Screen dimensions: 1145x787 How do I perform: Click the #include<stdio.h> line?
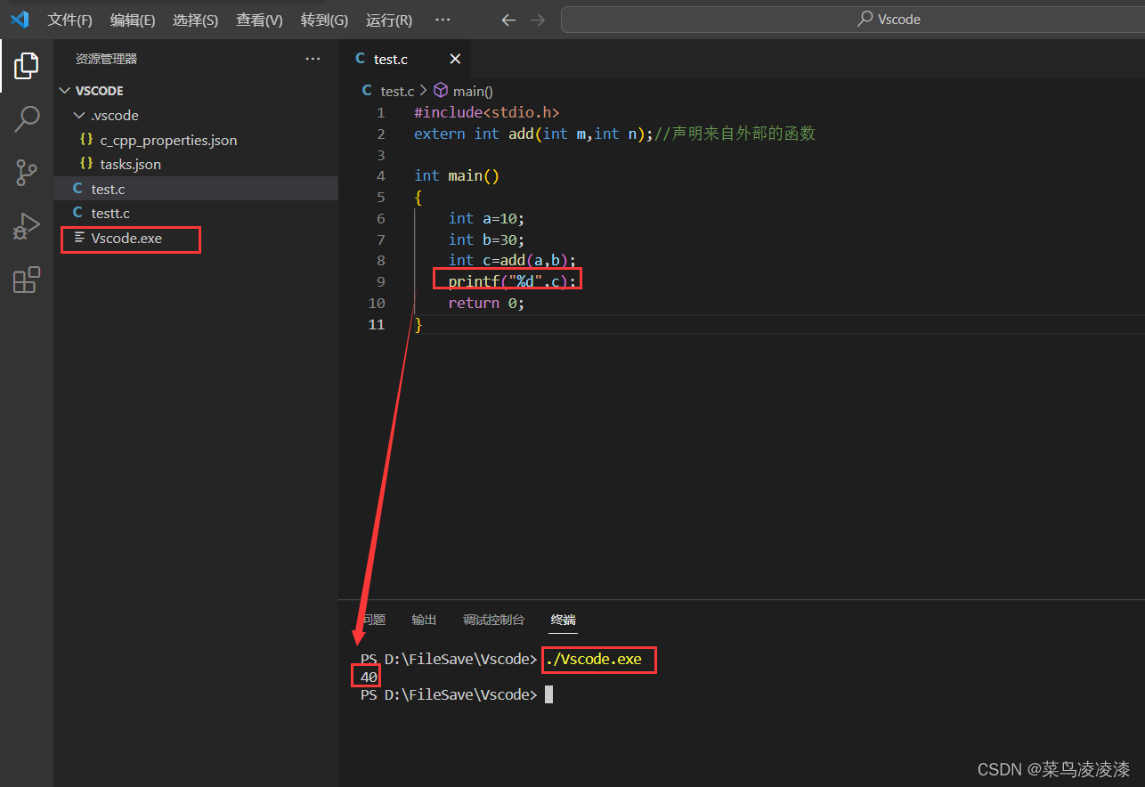486,112
